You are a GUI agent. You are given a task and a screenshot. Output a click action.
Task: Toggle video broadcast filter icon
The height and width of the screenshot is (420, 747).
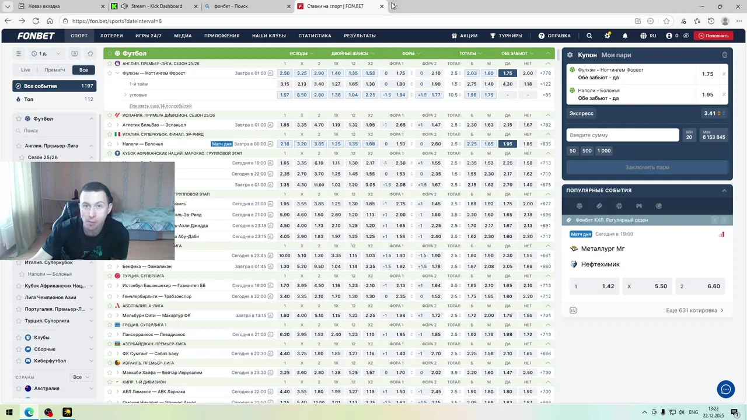(75, 54)
